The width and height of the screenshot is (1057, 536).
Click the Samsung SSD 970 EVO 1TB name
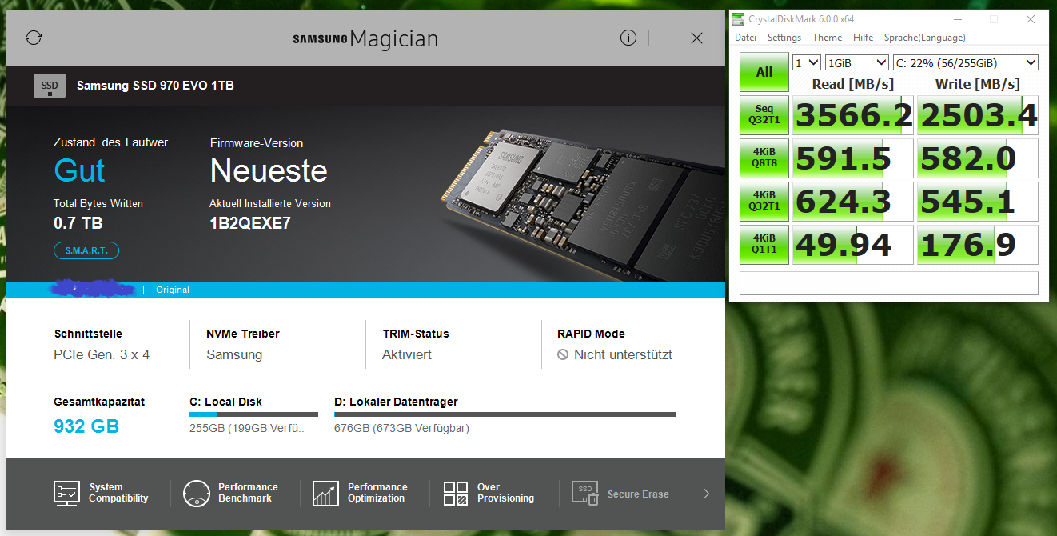[155, 86]
